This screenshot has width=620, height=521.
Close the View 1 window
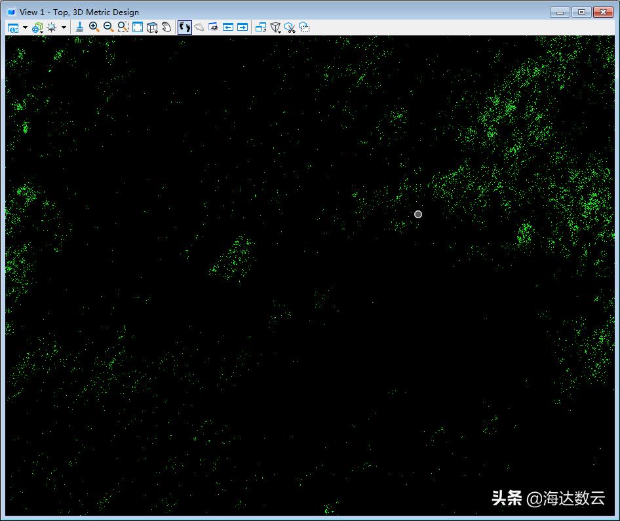603,12
